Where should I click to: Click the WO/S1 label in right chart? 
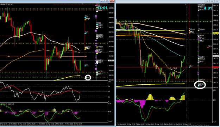201,80
